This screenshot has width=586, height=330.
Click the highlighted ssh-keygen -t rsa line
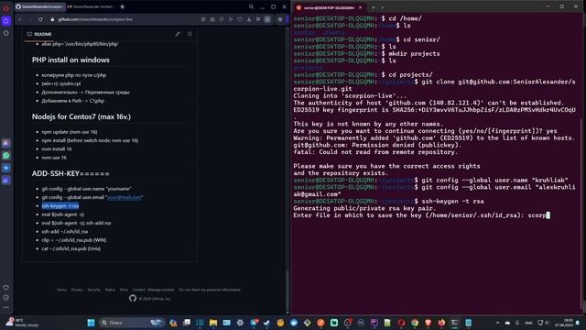[x=60, y=205]
